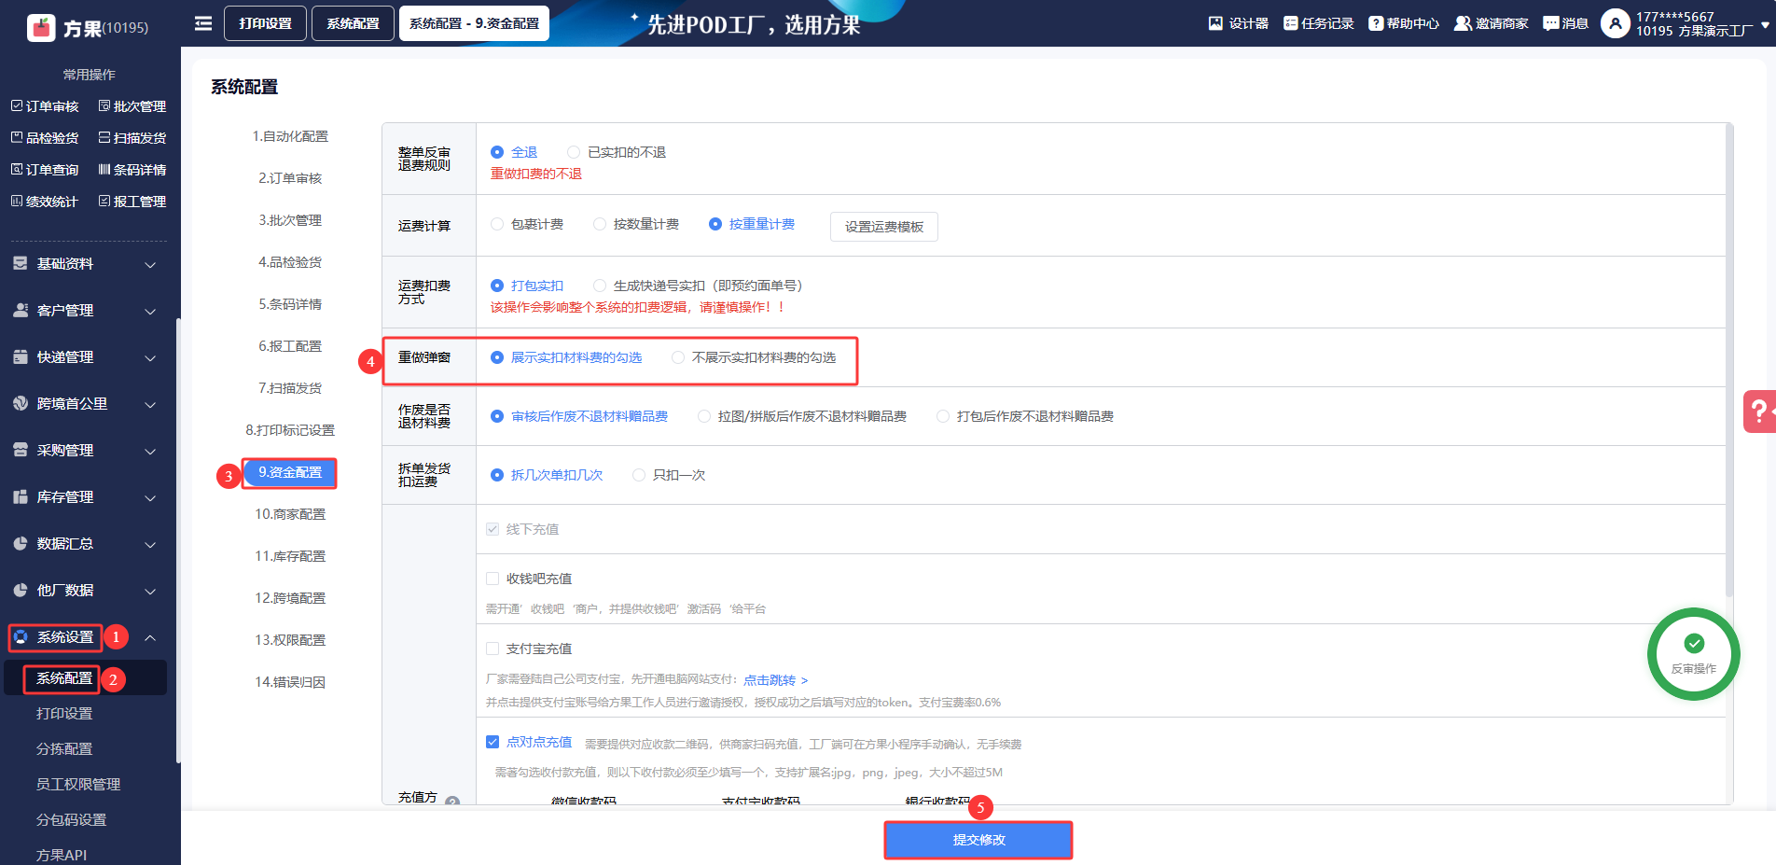Enable 收钱吧充值 checkbox
The height and width of the screenshot is (865, 1776).
click(493, 579)
